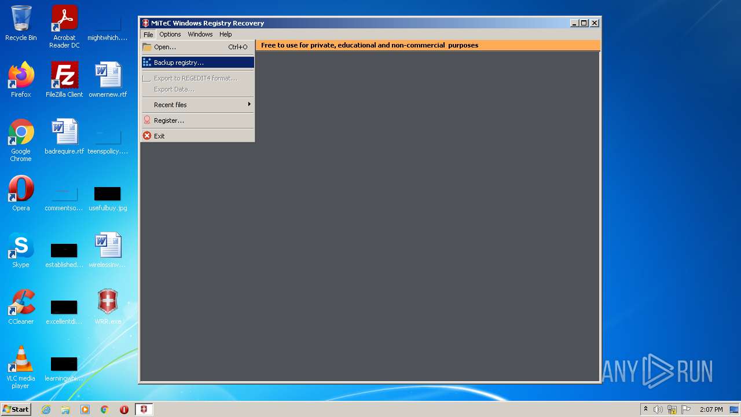The height and width of the screenshot is (417, 741).
Task: Select Opera desktop shortcut
Action: pos(21,193)
